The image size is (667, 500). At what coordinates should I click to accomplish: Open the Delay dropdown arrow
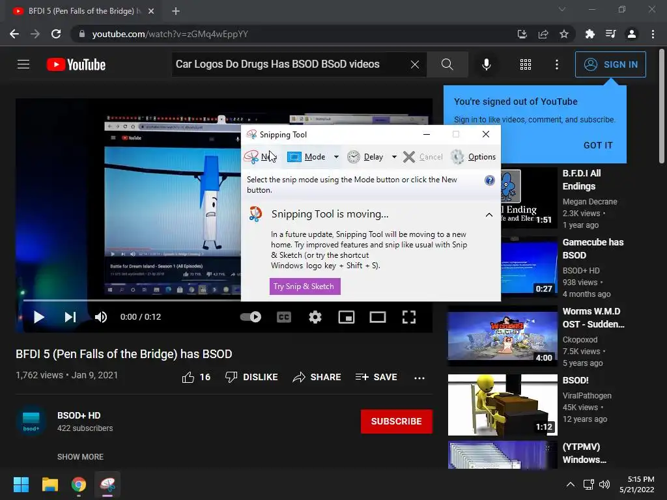(394, 157)
